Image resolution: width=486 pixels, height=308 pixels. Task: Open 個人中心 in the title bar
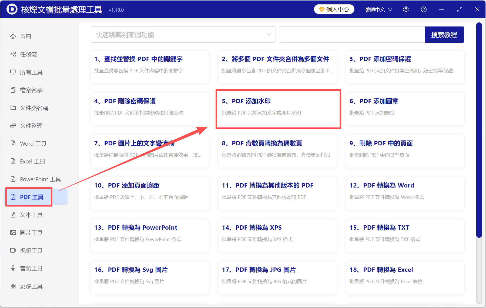[334, 9]
